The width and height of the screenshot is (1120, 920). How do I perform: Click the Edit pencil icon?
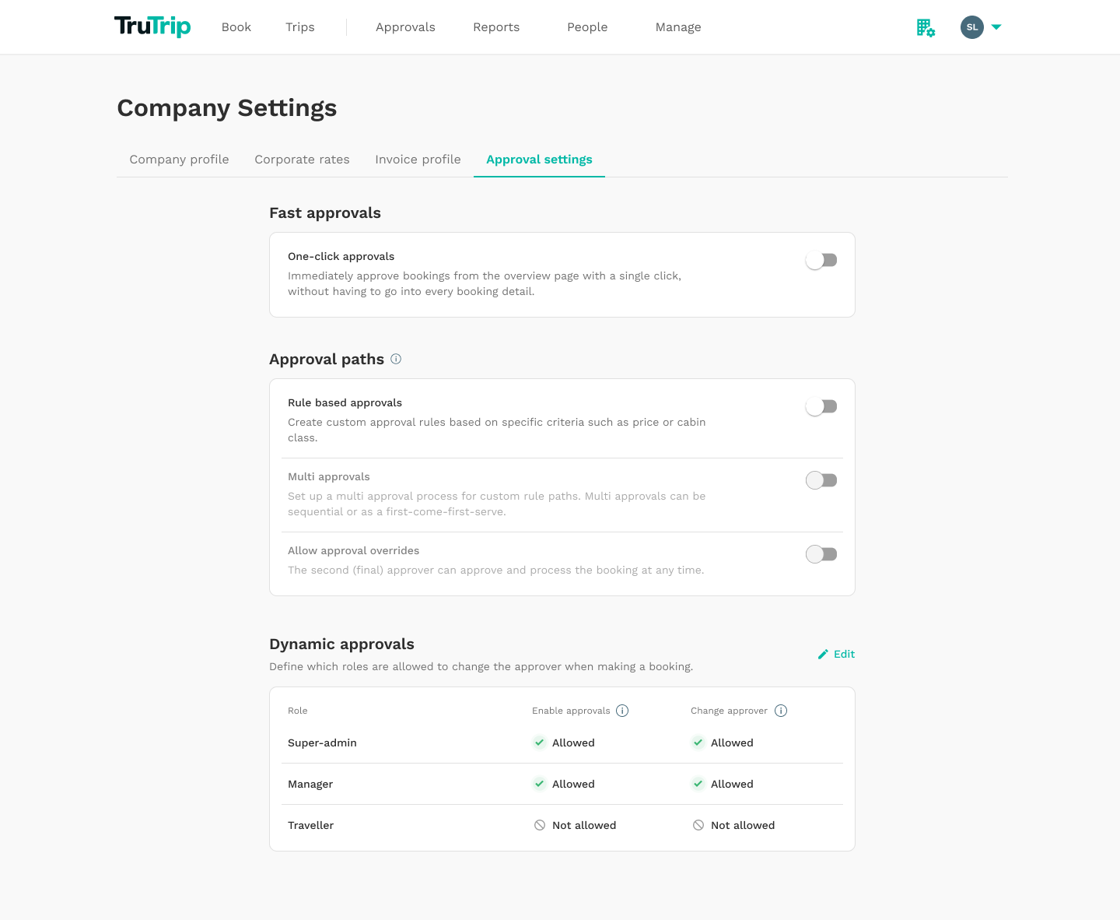tap(823, 655)
